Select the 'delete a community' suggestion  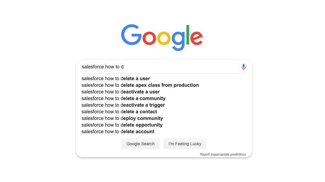click(x=123, y=99)
